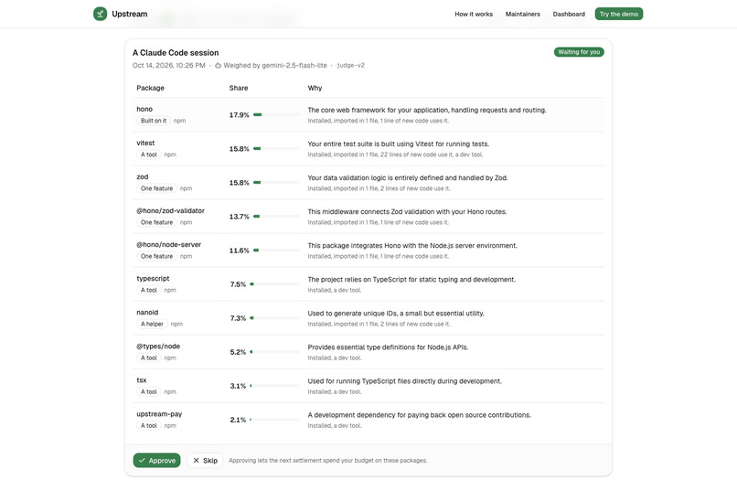This screenshot has width=737, height=491.
Task: Click A tool tag under vitest
Action: tap(148, 155)
